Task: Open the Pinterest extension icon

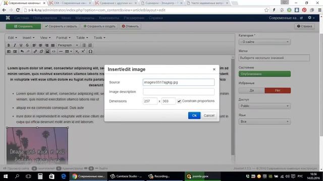Action: tap(304, 10)
